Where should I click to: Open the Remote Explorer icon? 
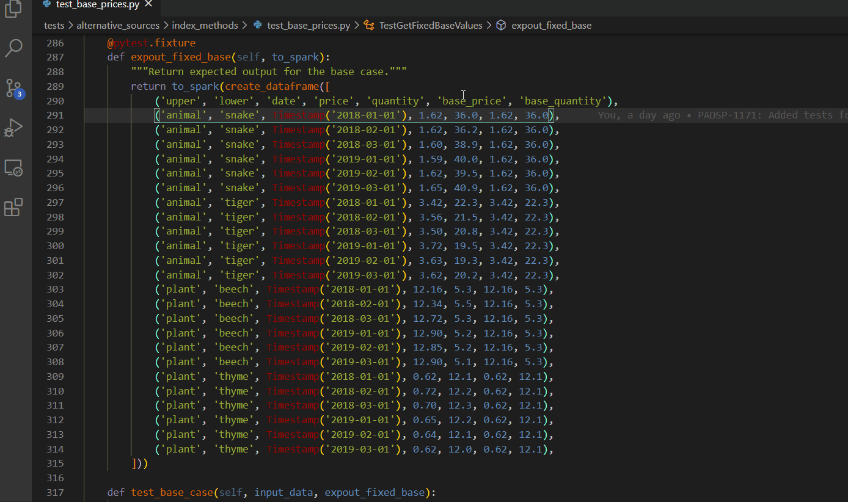(13, 167)
